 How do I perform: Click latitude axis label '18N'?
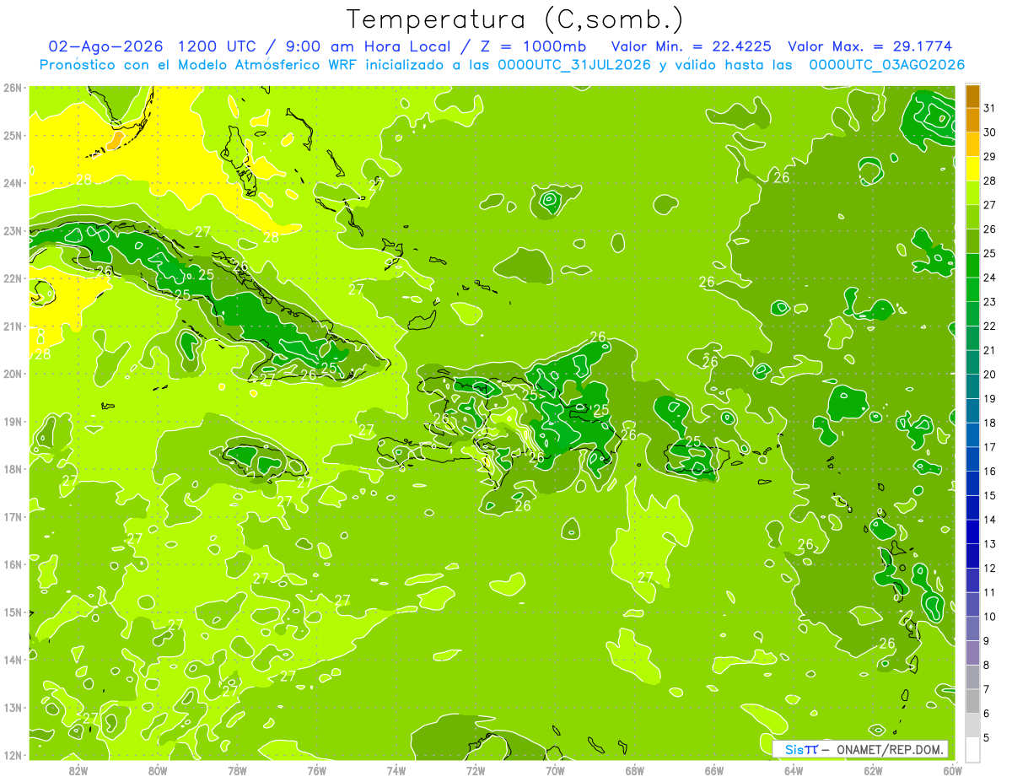click(x=13, y=469)
